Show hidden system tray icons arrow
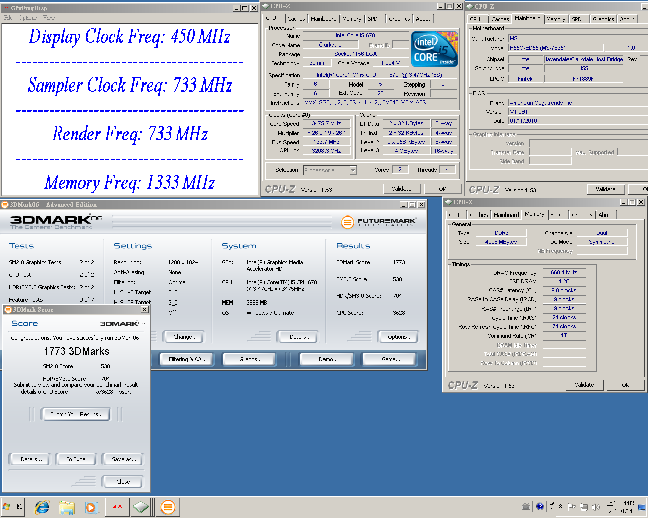The image size is (648, 518). point(560,506)
